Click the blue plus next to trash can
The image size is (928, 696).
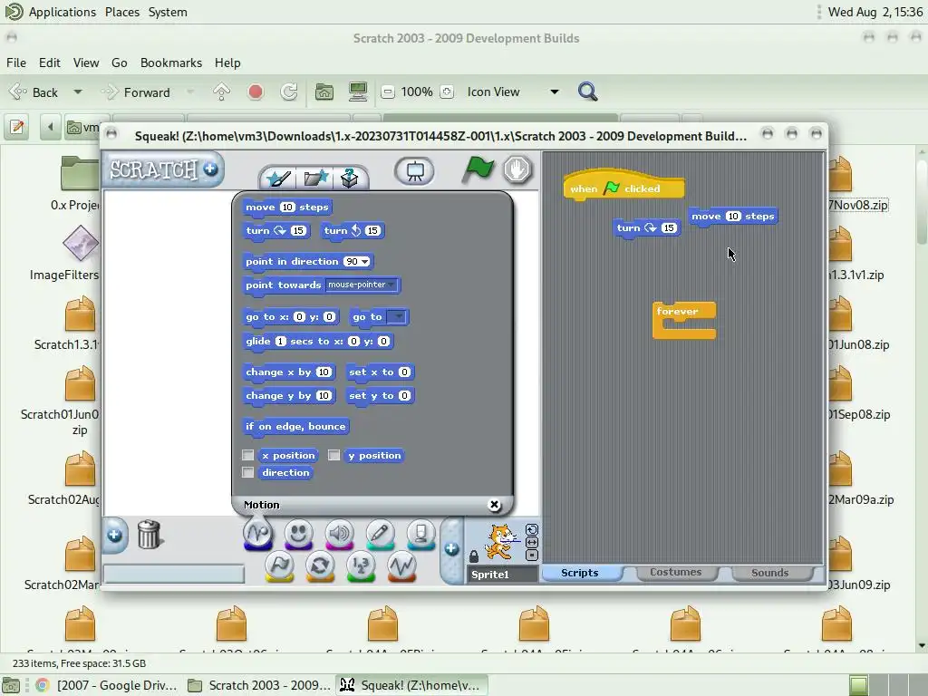coord(115,535)
